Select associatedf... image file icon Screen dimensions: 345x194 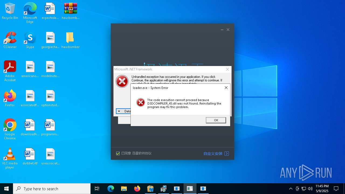[30, 99]
